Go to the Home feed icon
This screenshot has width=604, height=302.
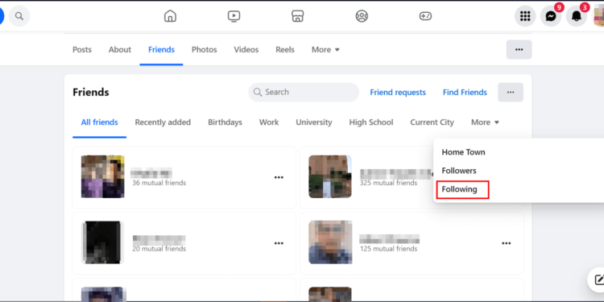[x=170, y=16]
